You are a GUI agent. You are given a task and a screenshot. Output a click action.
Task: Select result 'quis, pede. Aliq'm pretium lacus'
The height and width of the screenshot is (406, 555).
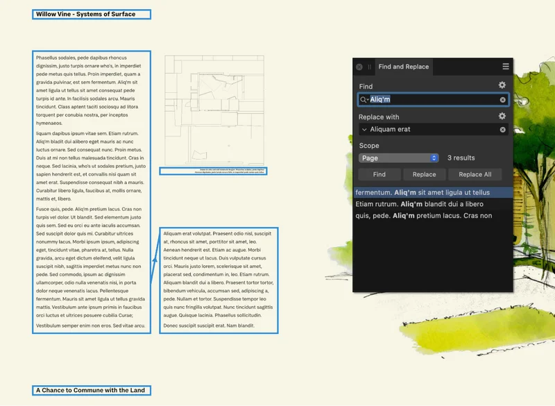pos(433,216)
